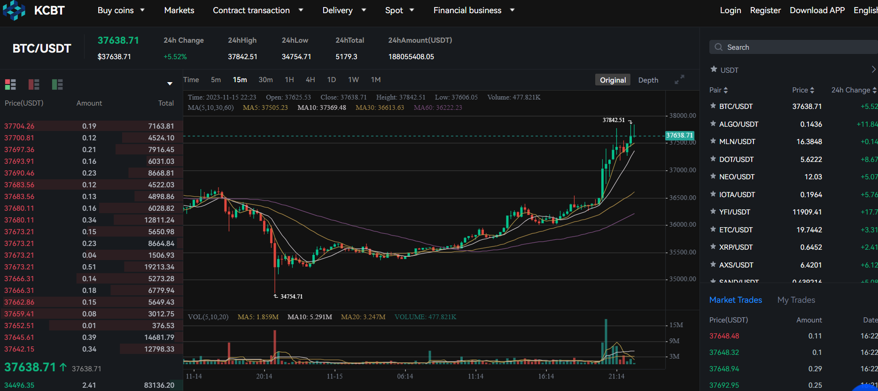Favorite the BTC/USDT pair star

click(x=713, y=106)
